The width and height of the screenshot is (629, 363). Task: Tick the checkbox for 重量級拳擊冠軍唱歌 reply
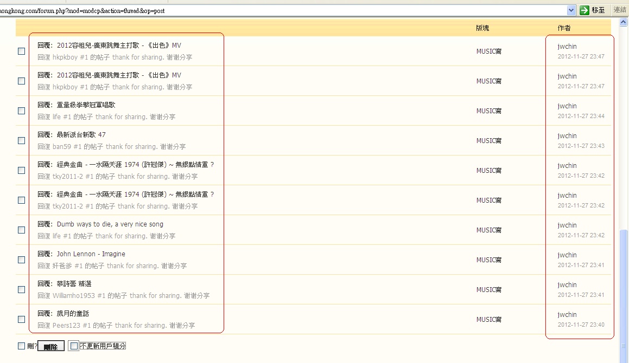pos(22,111)
